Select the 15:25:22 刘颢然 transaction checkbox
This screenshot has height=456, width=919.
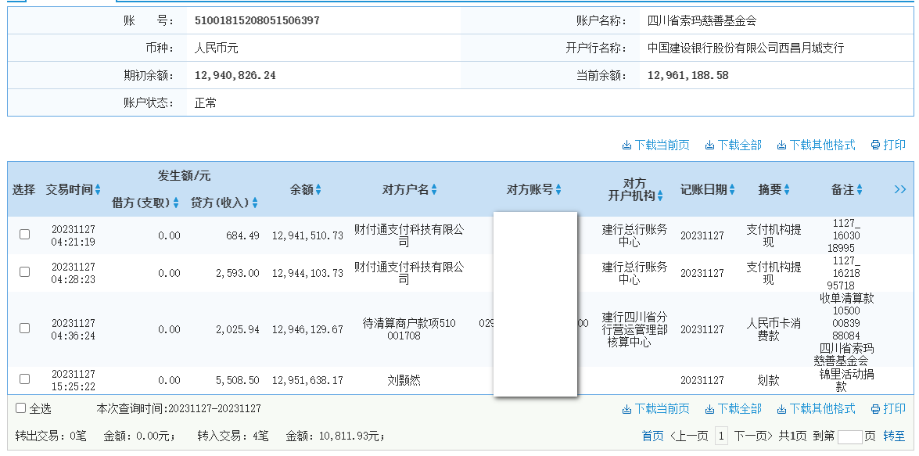click(24, 379)
